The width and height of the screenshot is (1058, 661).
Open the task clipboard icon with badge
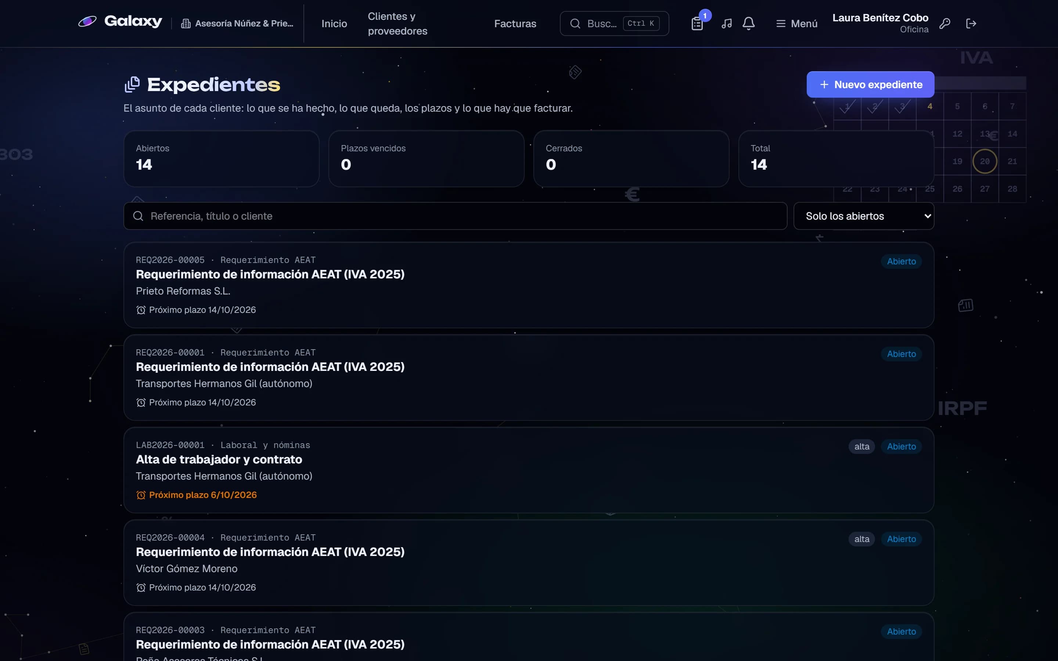(697, 24)
